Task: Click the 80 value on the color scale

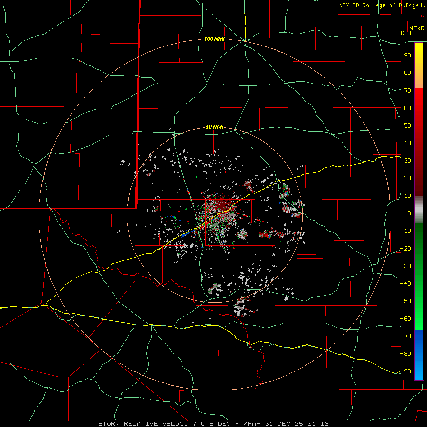Action: tap(408, 73)
